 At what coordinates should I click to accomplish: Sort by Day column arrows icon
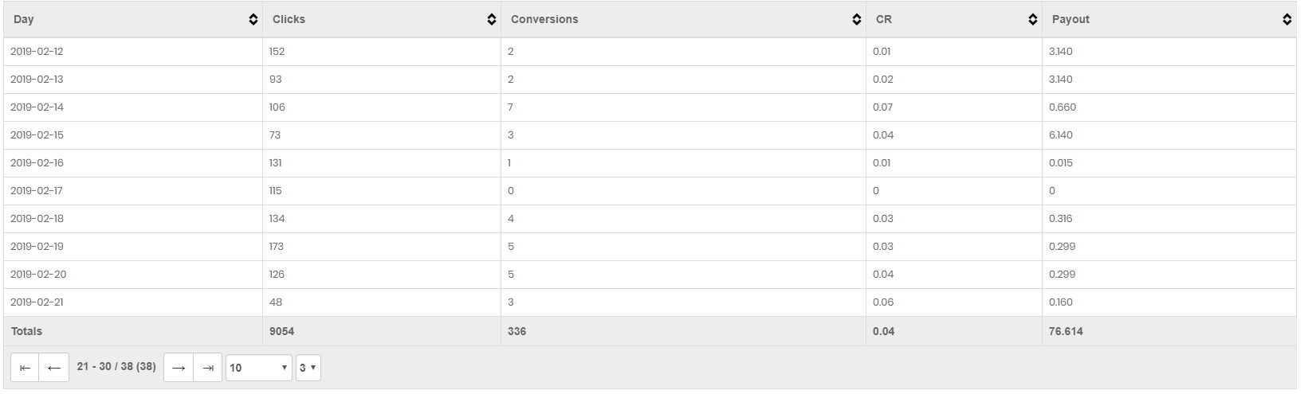[253, 19]
